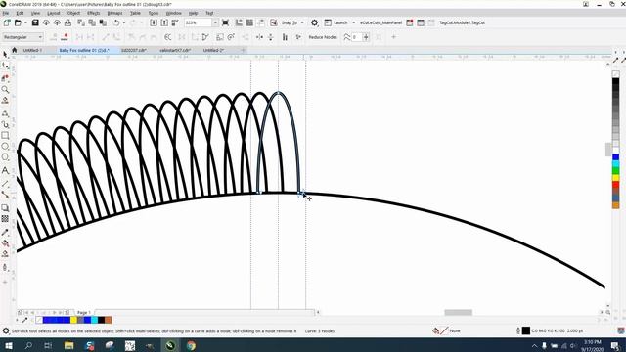Screen dimensions: 626x352
Task: Click the New document icon
Action: point(7,22)
